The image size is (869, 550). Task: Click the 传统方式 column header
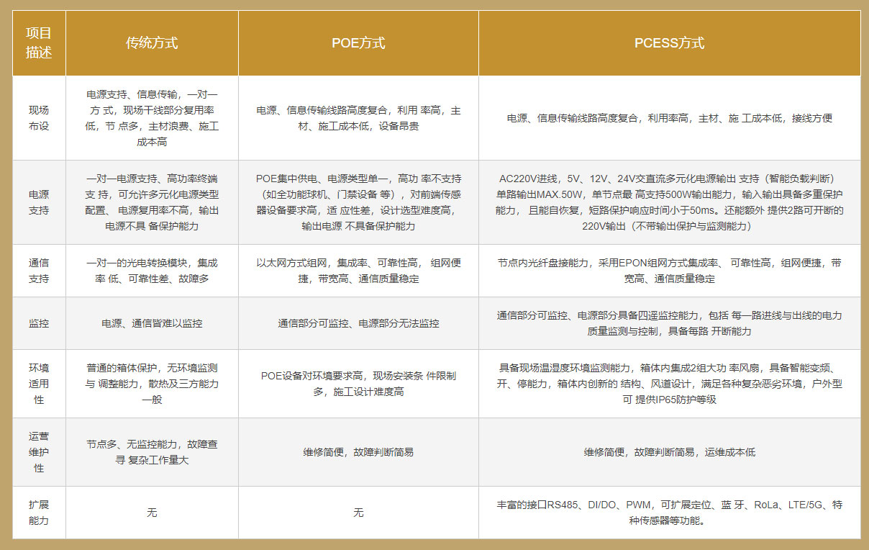(152, 43)
